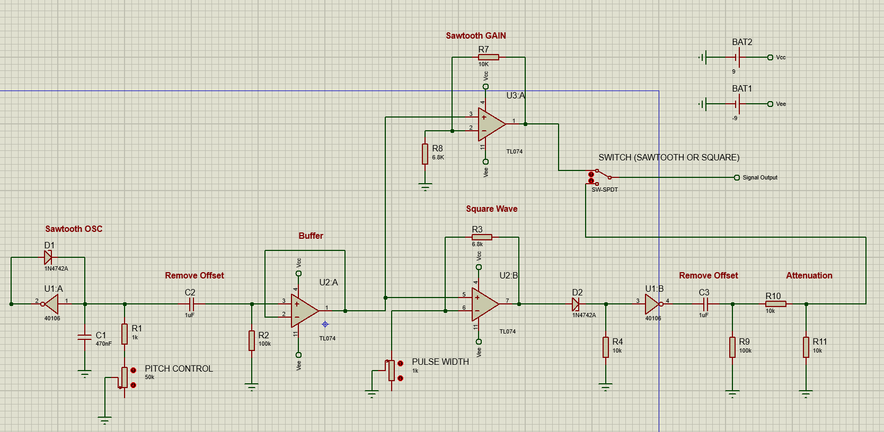Click the Vcc terminal next to BAT2

click(770, 57)
